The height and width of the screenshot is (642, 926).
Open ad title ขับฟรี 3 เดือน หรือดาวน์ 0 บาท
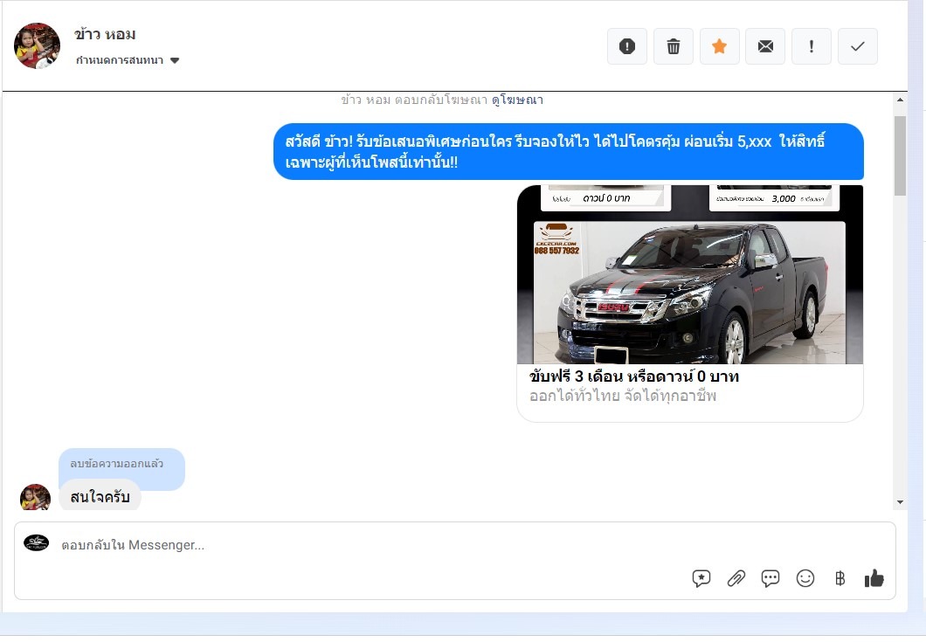click(x=634, y=377)
